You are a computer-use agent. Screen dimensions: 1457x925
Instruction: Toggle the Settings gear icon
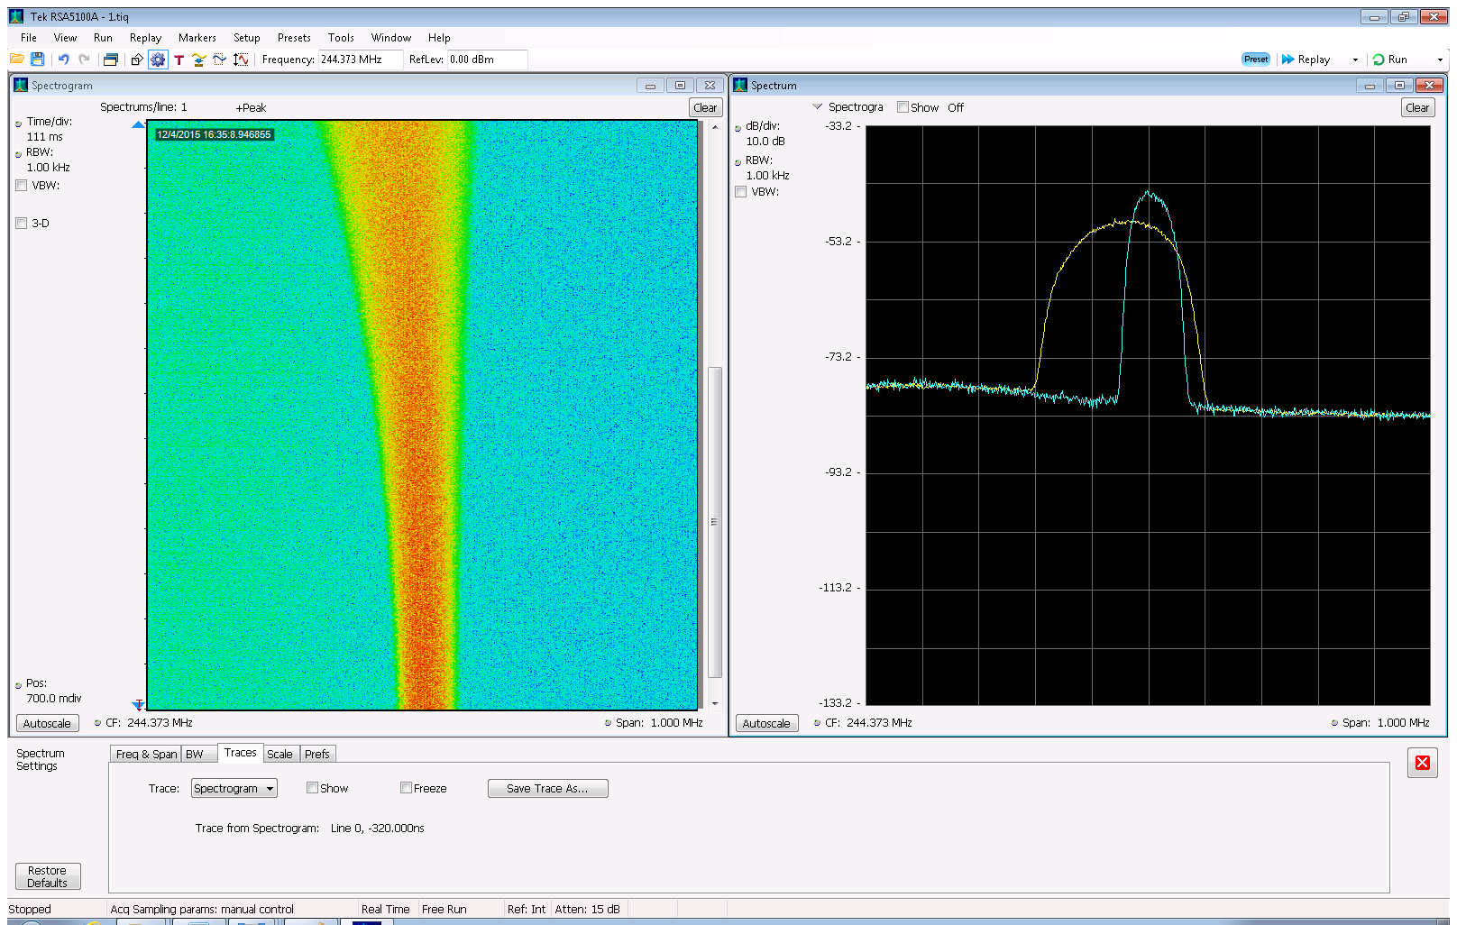[158, 60]
